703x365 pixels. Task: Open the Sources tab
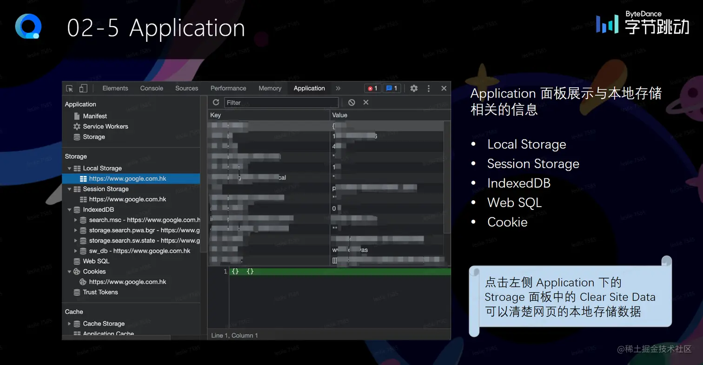pos(187,88)
